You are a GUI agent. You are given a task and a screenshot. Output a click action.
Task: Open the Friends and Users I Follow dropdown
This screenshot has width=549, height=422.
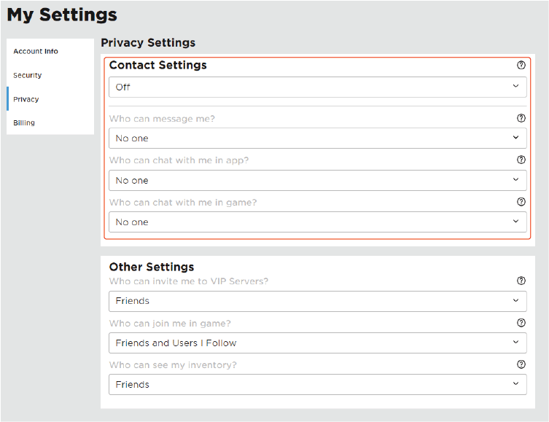point(317,343)
